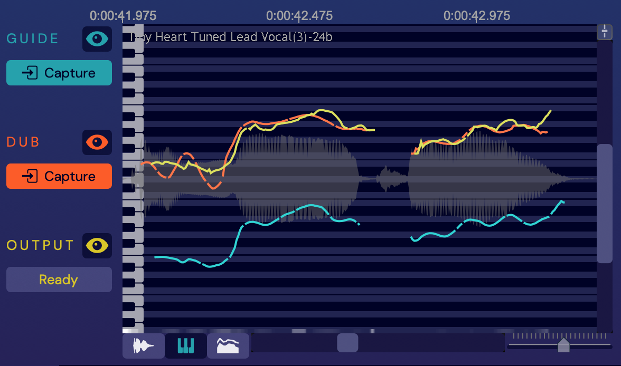Click the 0:00:42.475 time ruler mark

[299, 16]
